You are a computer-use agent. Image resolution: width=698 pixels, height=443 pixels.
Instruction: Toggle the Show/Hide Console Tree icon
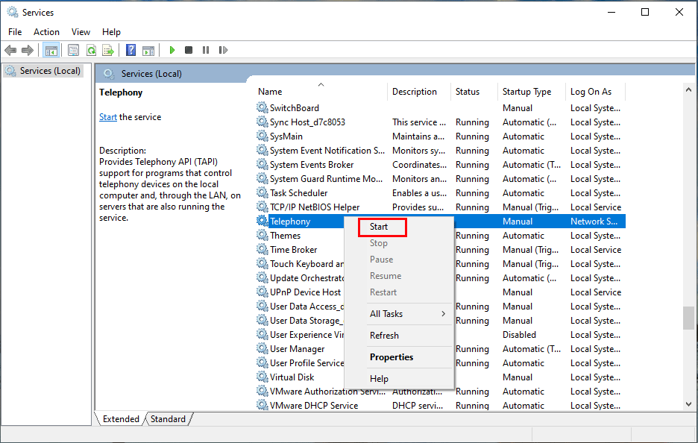coord(51,50)
